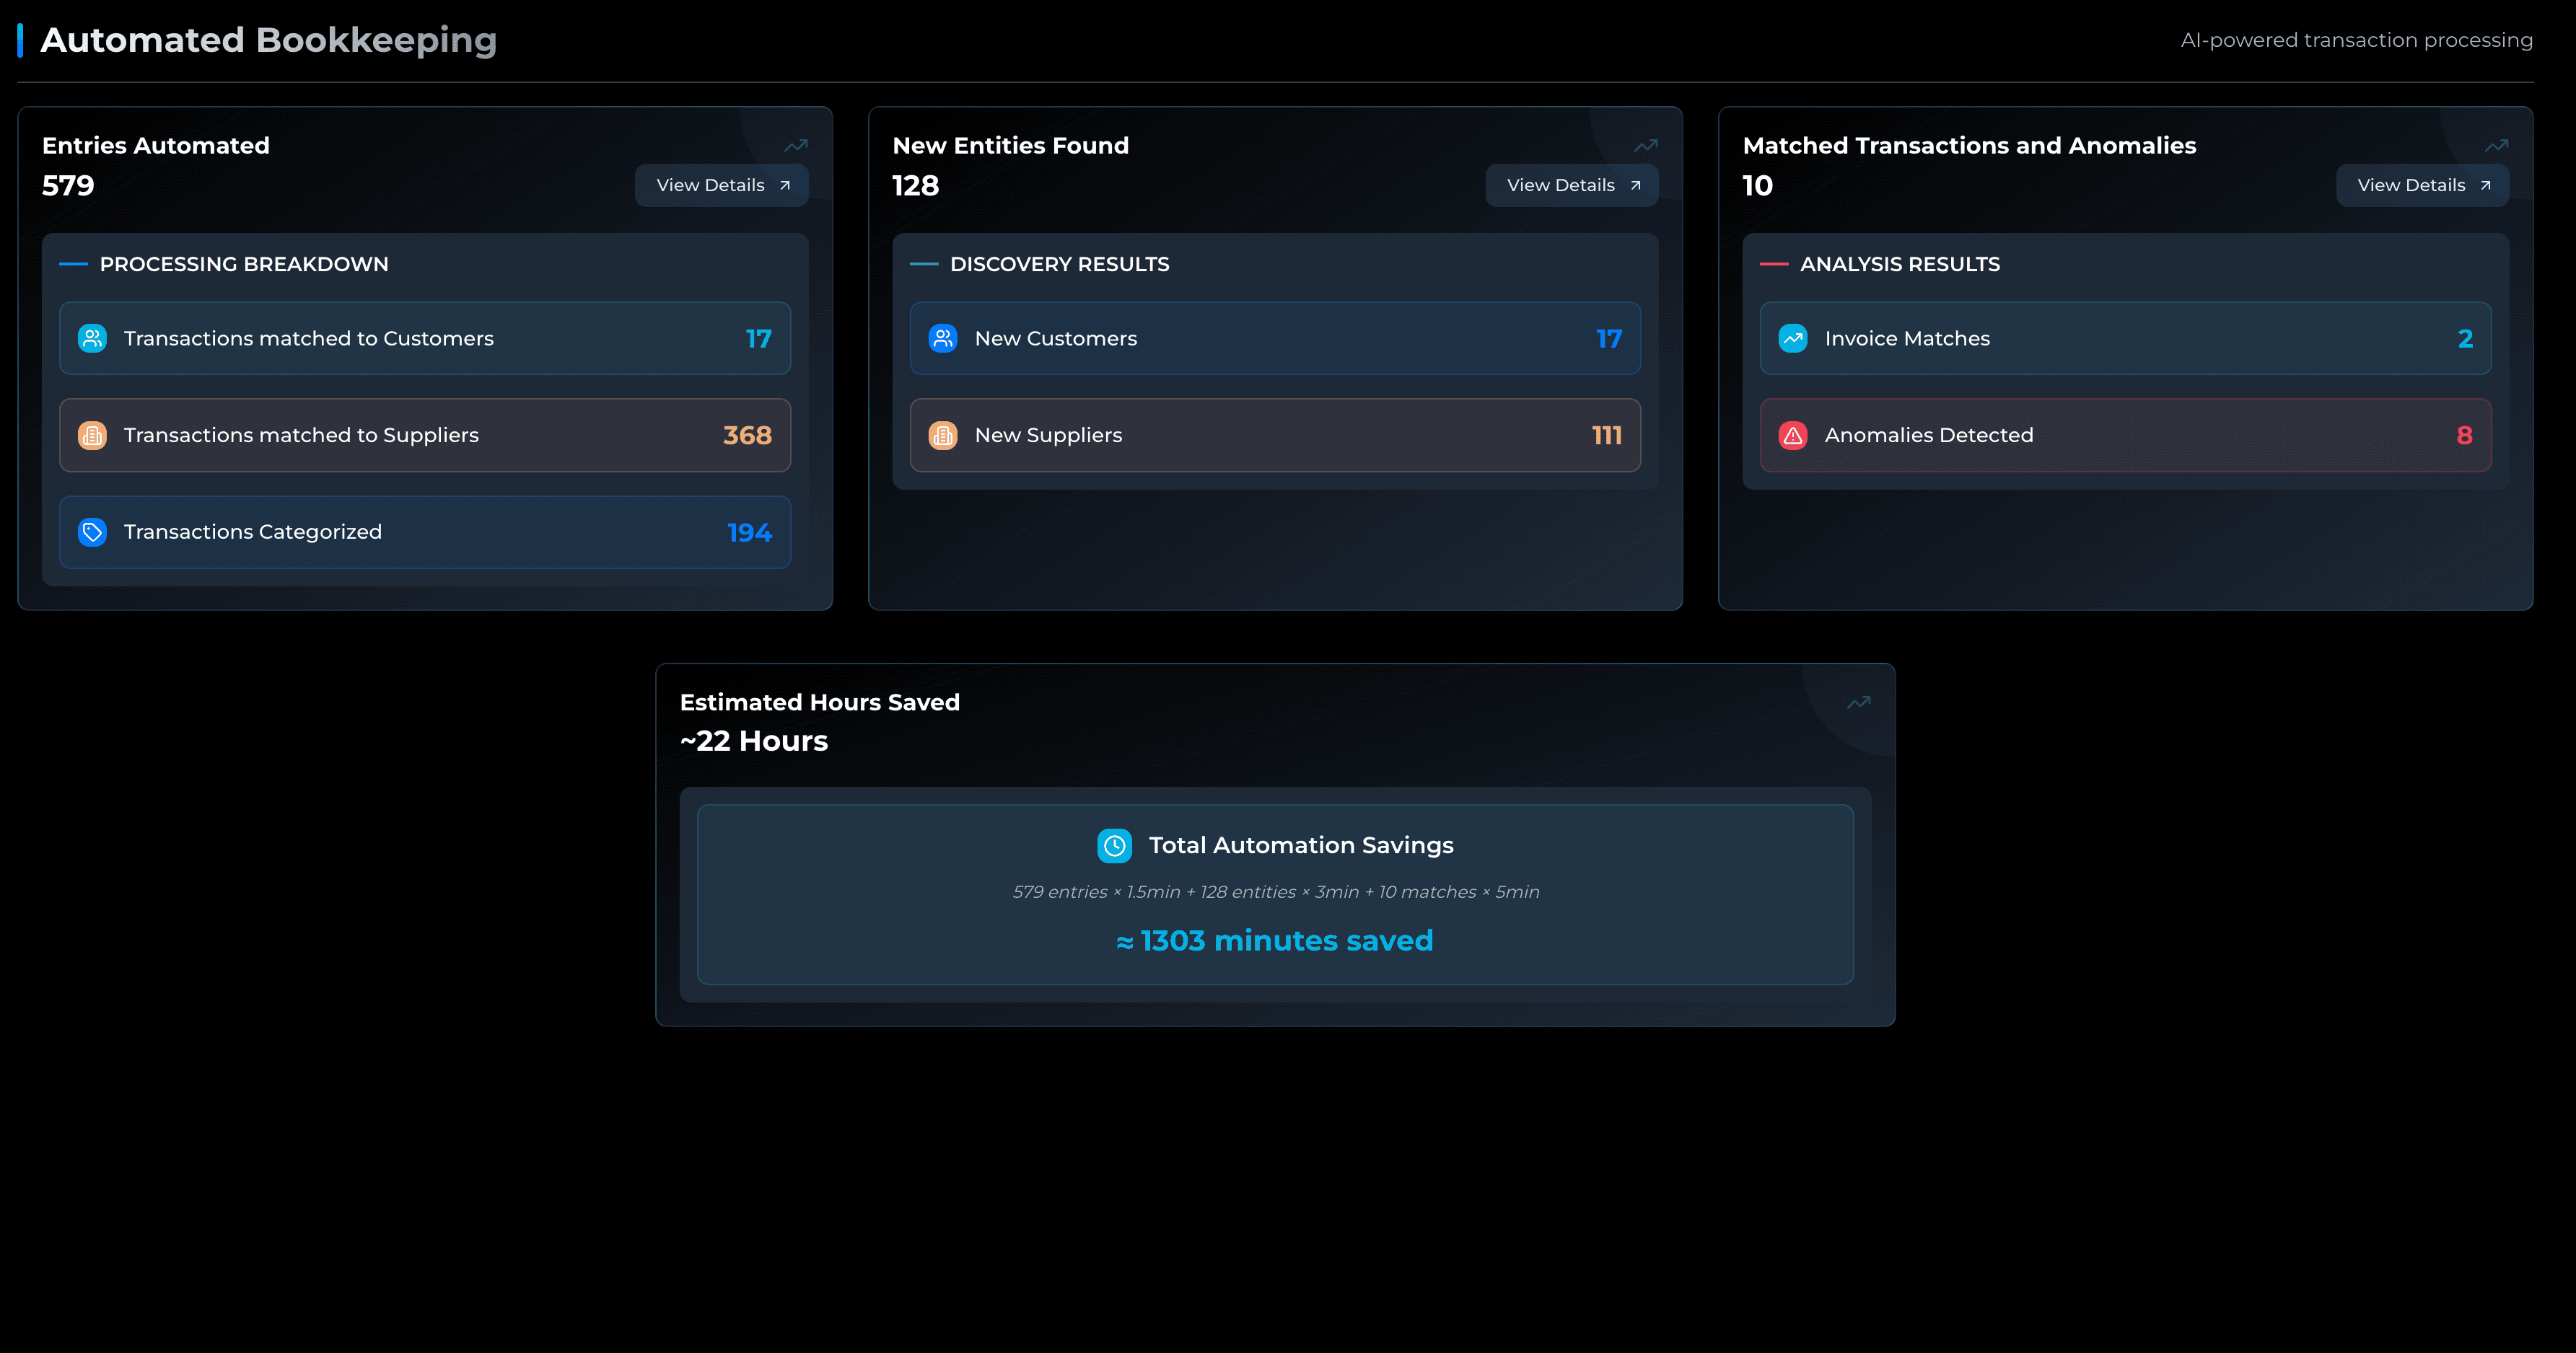
Task: Click the value 2 for Invoice Matches
Action: (2465, 339)
